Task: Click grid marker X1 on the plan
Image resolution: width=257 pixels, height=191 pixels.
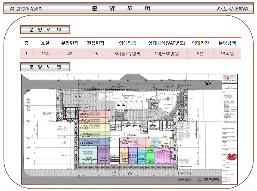Action: click(x=59, y=81)
